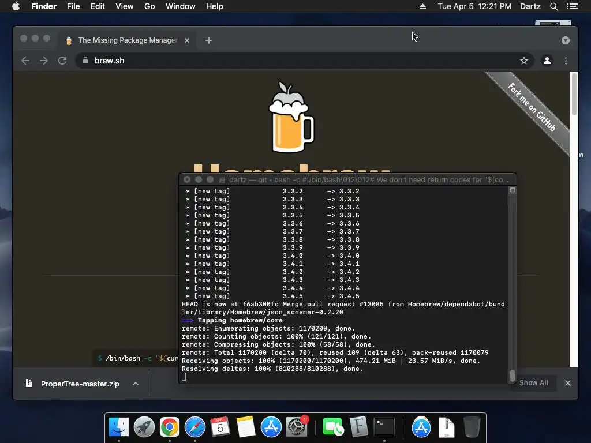Open the Trash in Dock

click(472, 427)
